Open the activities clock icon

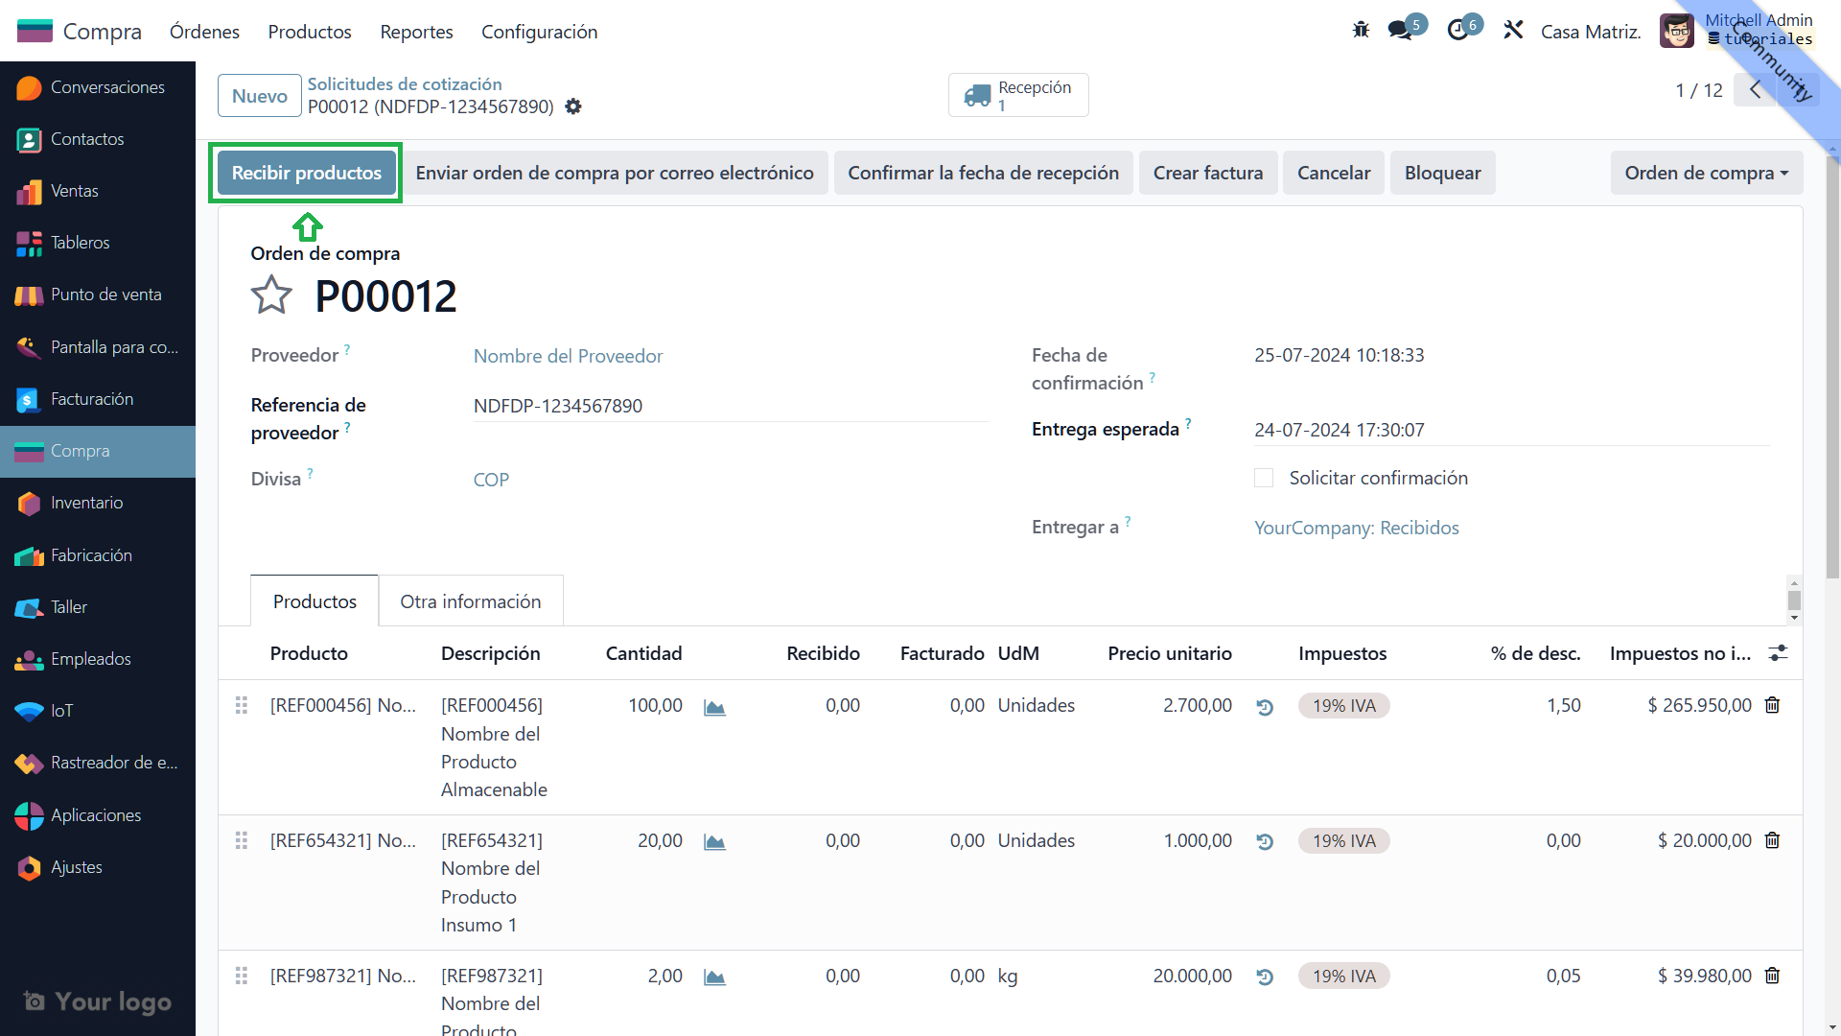(1458, 31)
